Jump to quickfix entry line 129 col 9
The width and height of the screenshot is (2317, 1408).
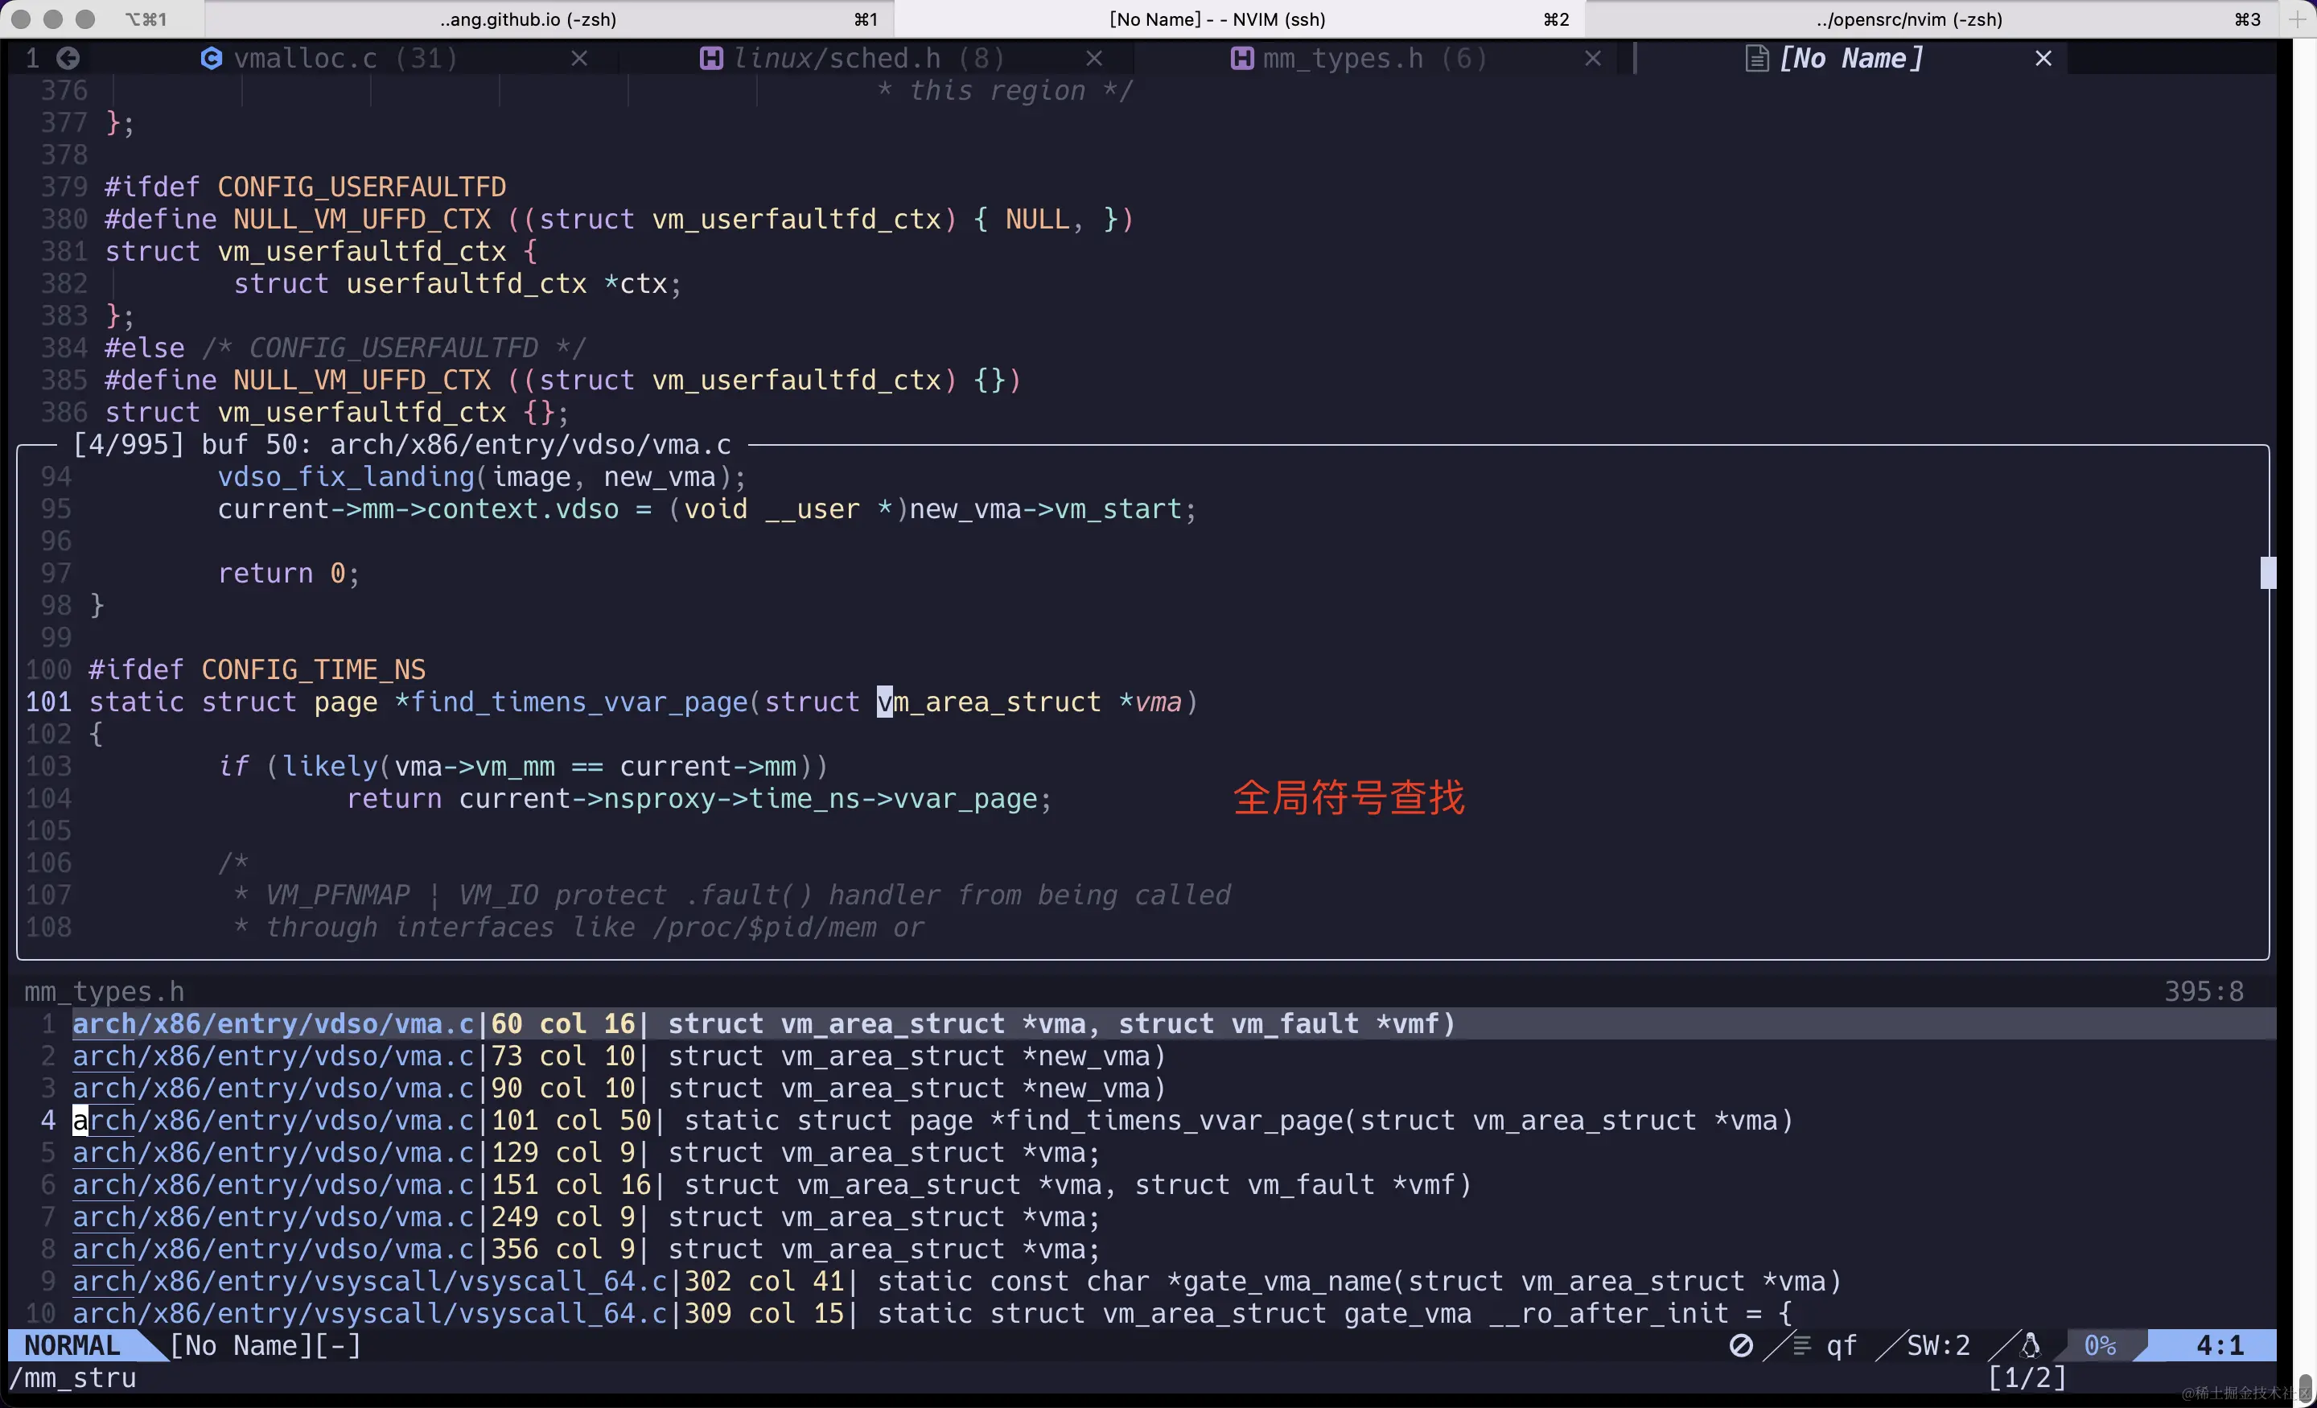pos(583,1153)
